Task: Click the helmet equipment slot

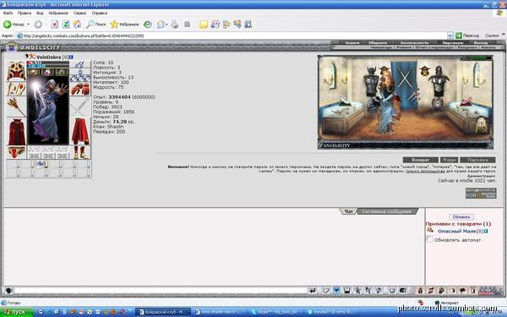Action: (x=16, y=71)
